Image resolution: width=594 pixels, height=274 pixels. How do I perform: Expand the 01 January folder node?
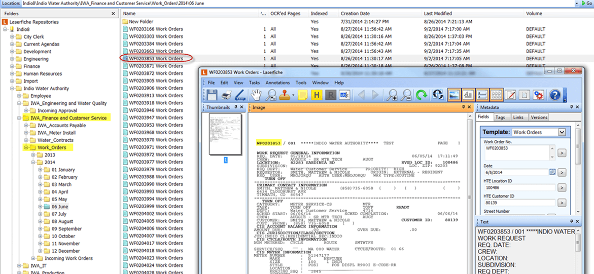(x=41, y=170)
